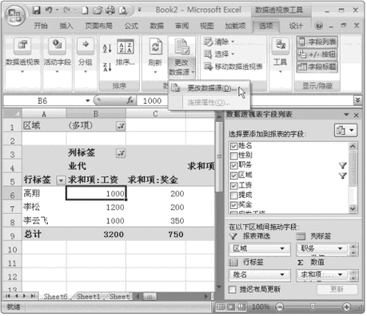The image size is (367, 316).
Task: Sort ascending A to Z
Action: (x=107, y=48)
